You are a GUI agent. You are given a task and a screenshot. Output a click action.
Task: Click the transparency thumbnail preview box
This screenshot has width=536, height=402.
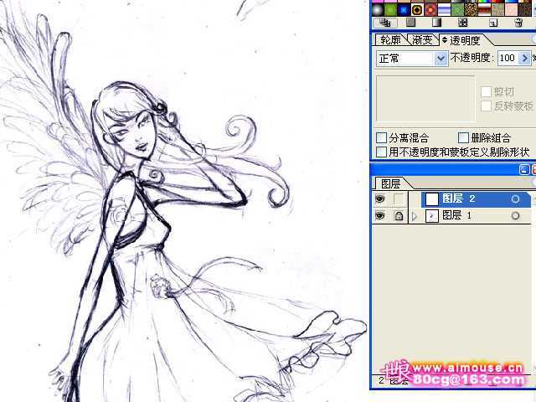(425, 99)
